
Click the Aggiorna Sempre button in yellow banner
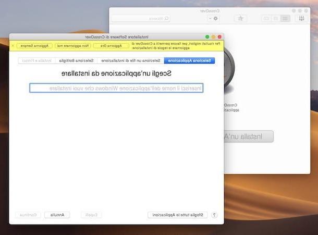tap(34, 46)
